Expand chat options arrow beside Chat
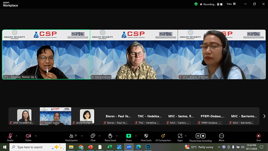Viewport: 268px width, 151px height. click(x=99, y=136)
